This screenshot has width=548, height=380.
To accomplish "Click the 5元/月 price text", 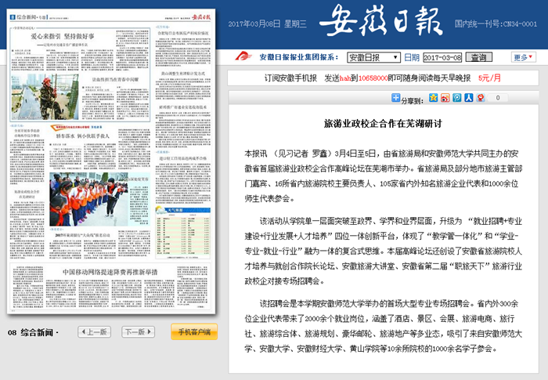I will point(489,78).
